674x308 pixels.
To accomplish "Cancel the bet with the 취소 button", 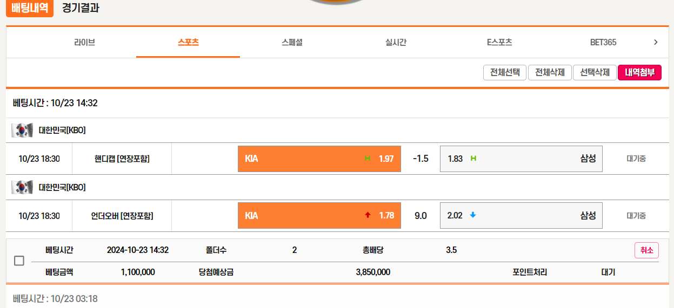I will (x=646, y=250).
